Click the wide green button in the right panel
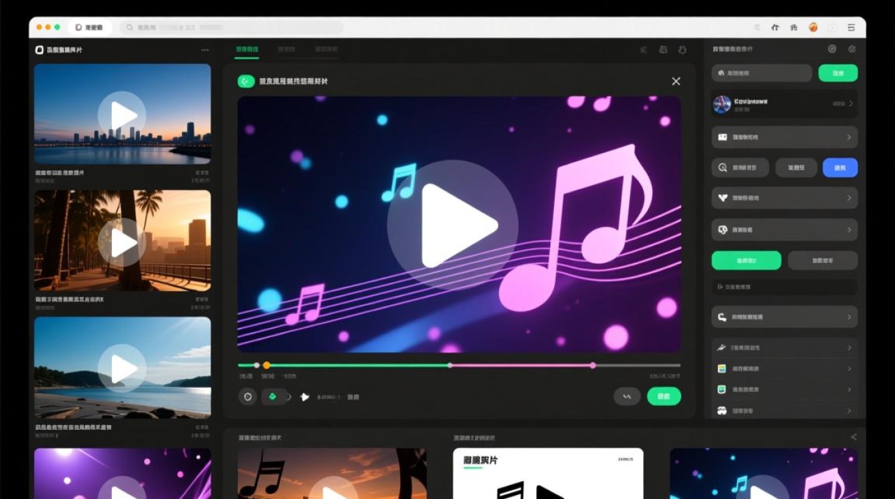This screenshot has height=499, width=895. pyautogui.click(x=746, y=260)
